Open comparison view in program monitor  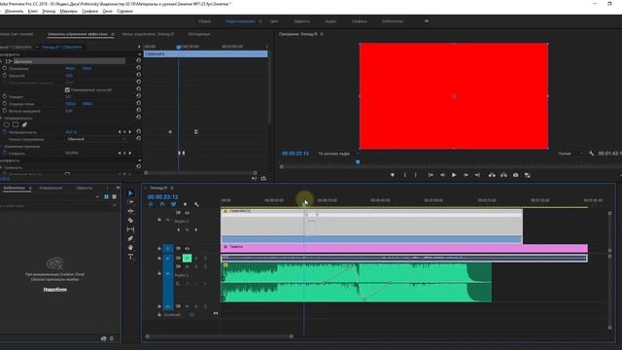coord(527,175)
